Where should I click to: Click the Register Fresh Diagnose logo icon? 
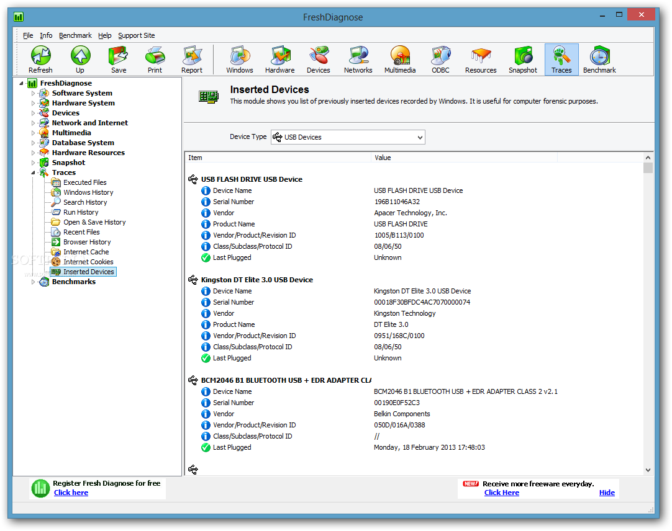(x=41, y=489)
